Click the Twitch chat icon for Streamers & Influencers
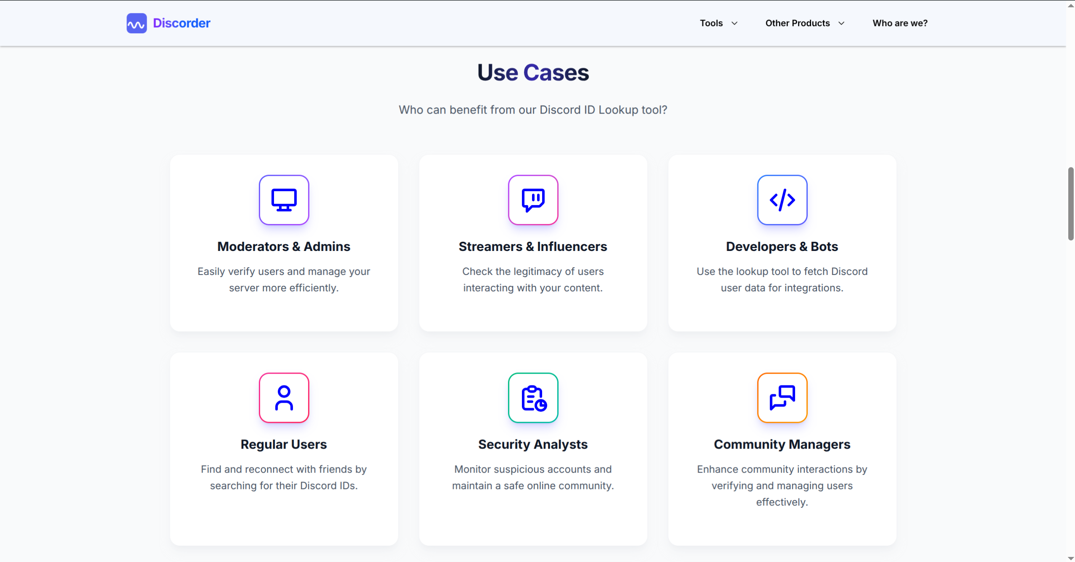 tap(532, 200)
